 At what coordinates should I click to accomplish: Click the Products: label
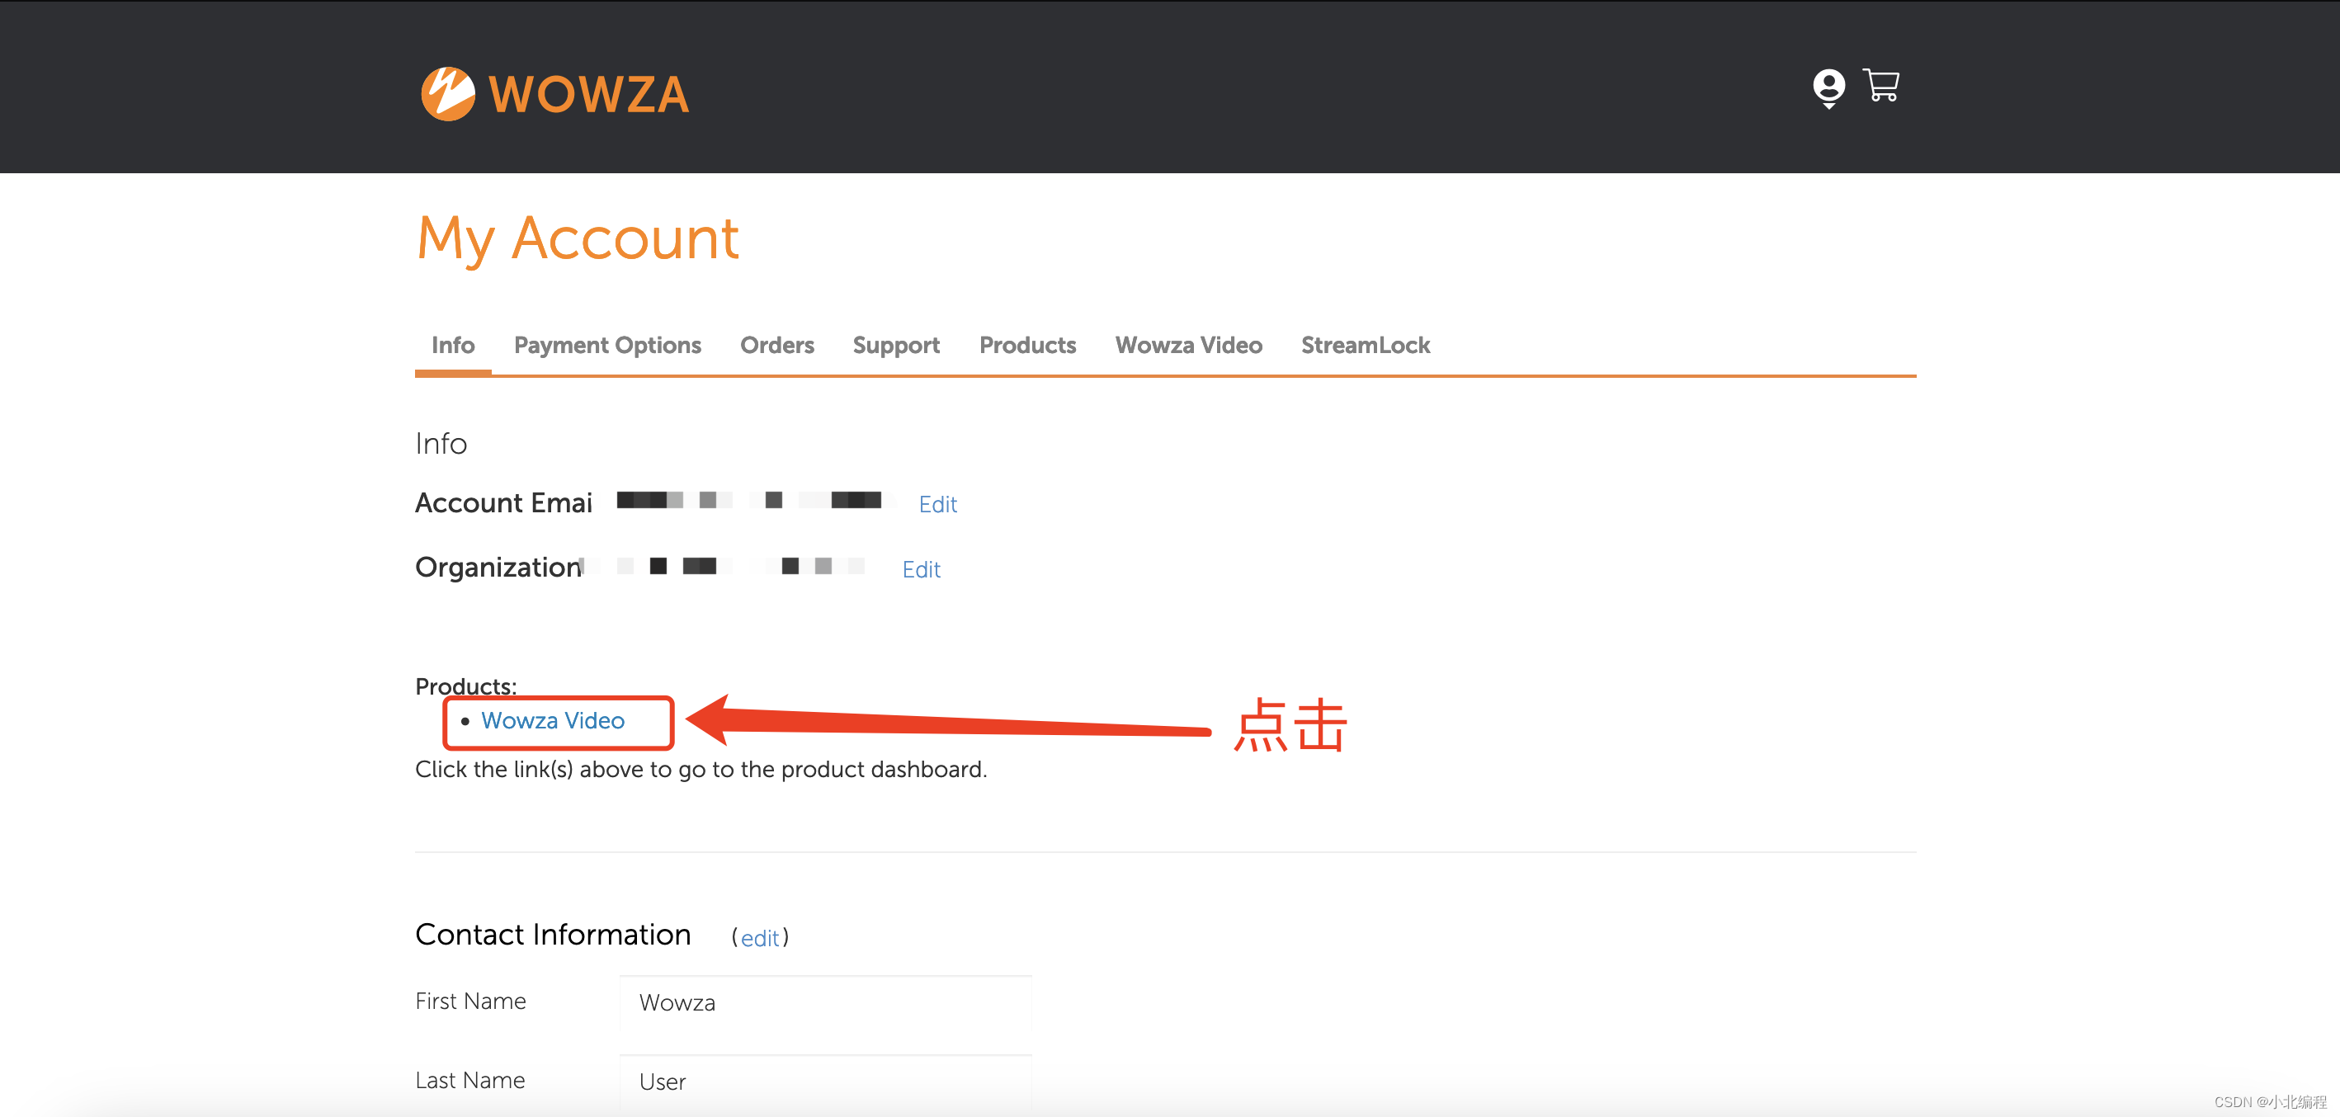pos(465,686)
